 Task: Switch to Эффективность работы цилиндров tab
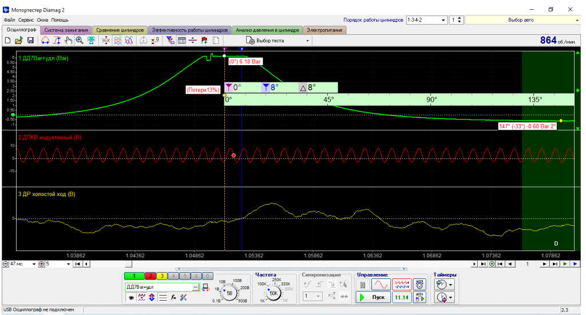tap(189, 30)
